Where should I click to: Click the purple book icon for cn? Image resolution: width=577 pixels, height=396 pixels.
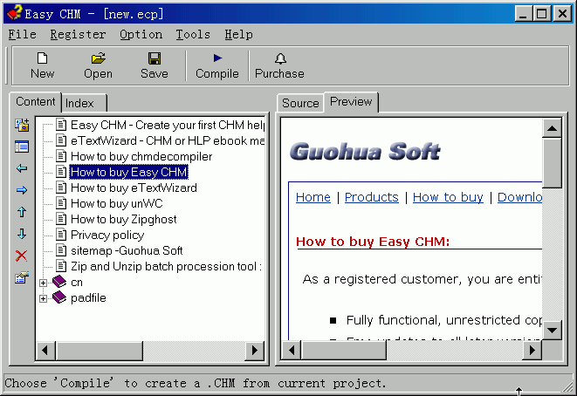point(59,282)
